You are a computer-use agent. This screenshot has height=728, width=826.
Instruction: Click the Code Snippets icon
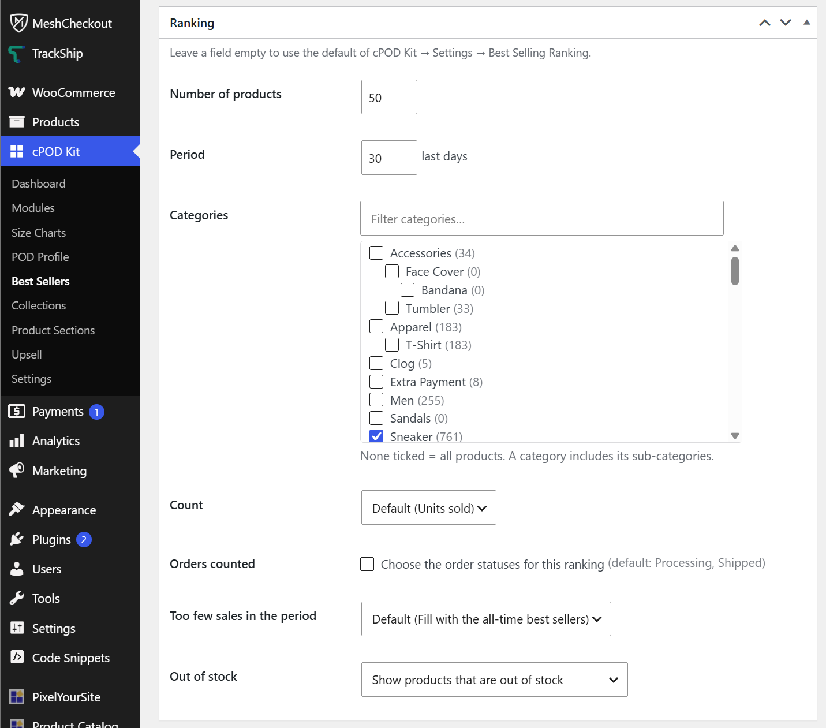click(x=17, y=657)
